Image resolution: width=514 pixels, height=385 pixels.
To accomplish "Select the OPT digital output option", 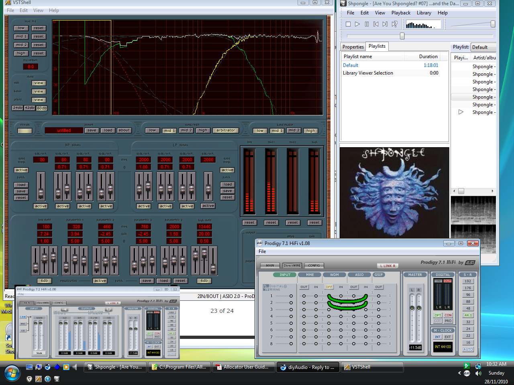I will coord(438,315).
